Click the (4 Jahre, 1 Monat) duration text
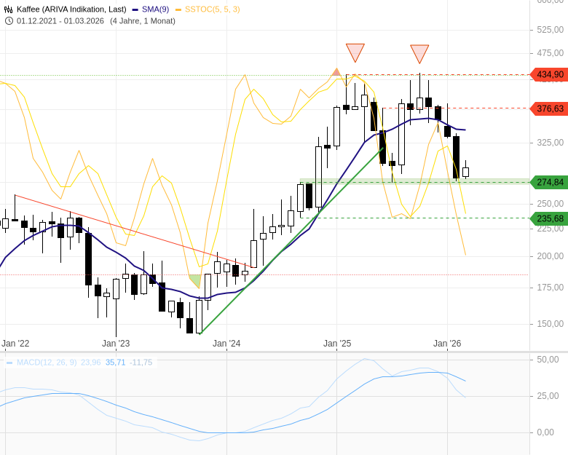Viewport: 568px width, 455px height. pyautogui.click(x=143, y=20)
